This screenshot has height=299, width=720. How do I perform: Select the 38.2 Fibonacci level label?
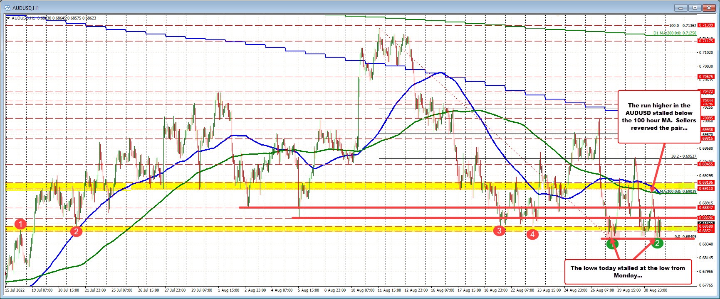683,156
